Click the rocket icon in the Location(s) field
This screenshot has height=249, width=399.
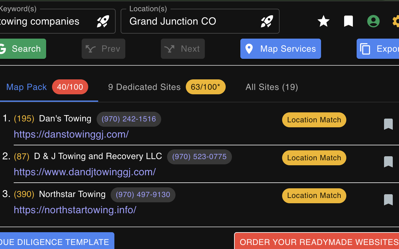click(267, 21)
